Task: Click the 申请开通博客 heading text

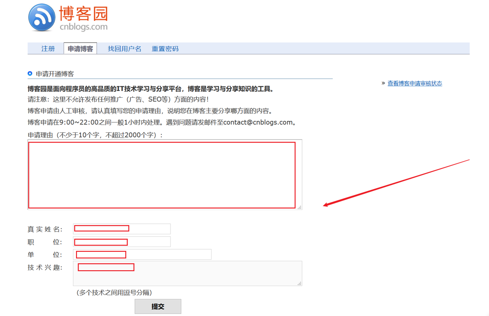Action: 55,74
